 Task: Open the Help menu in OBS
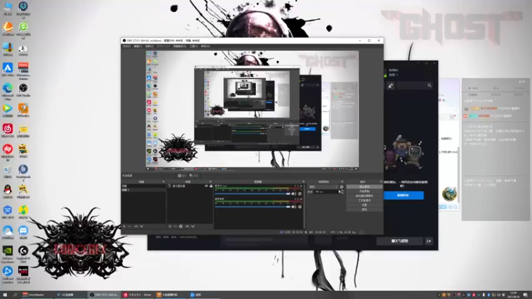(205, 46)
